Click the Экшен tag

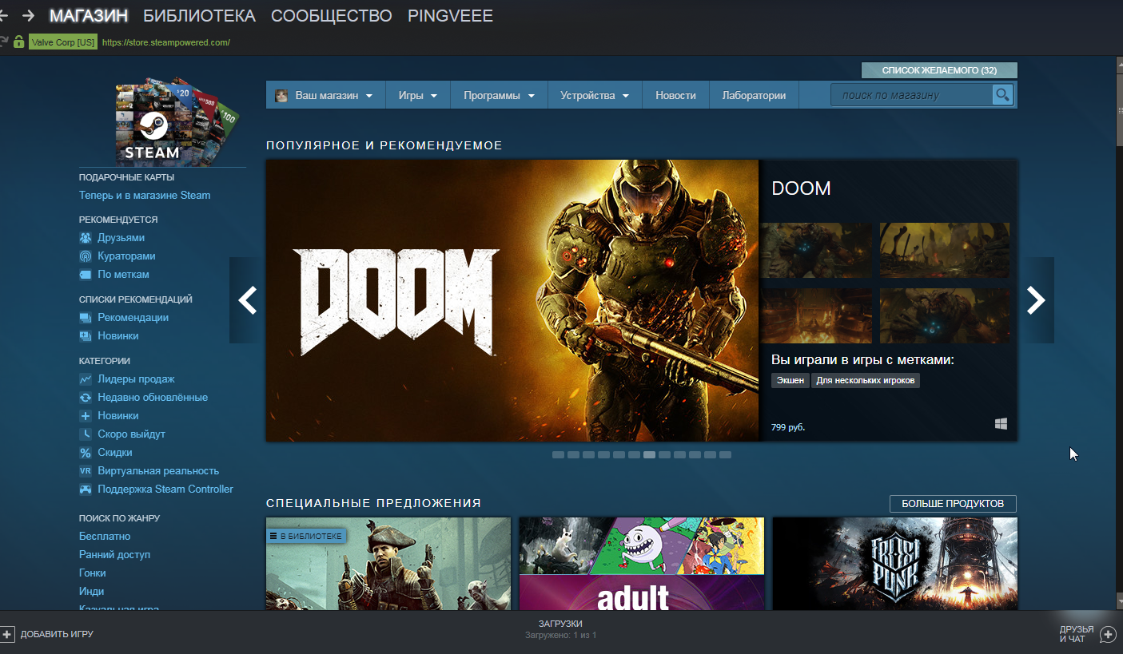pyautogui.click(x=790, y=381)
